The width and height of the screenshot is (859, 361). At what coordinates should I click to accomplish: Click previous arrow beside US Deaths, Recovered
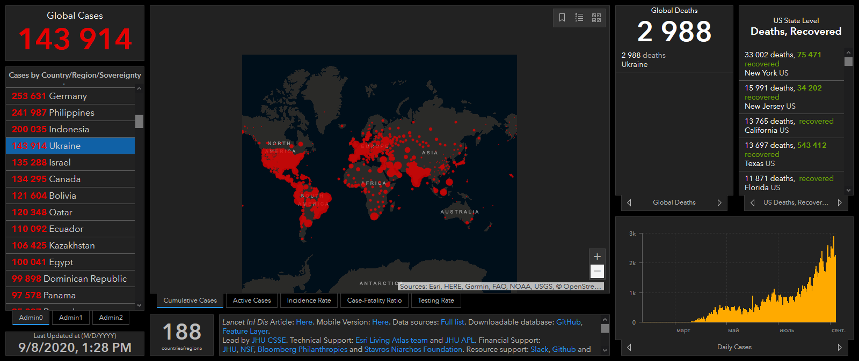[752, 202]
